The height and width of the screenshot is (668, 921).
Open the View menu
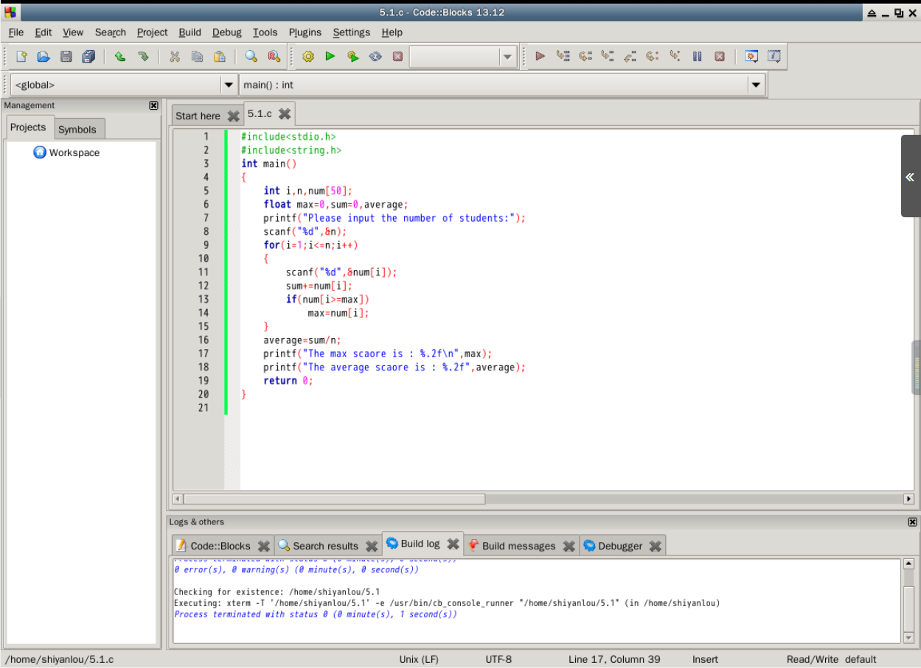pos(73,32)
